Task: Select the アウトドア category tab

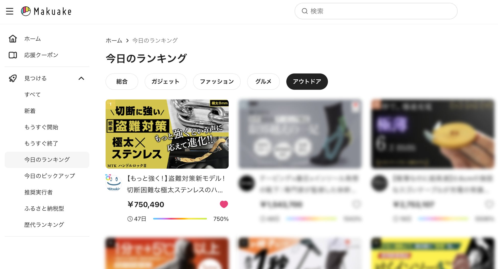Action: click(307, 82)
